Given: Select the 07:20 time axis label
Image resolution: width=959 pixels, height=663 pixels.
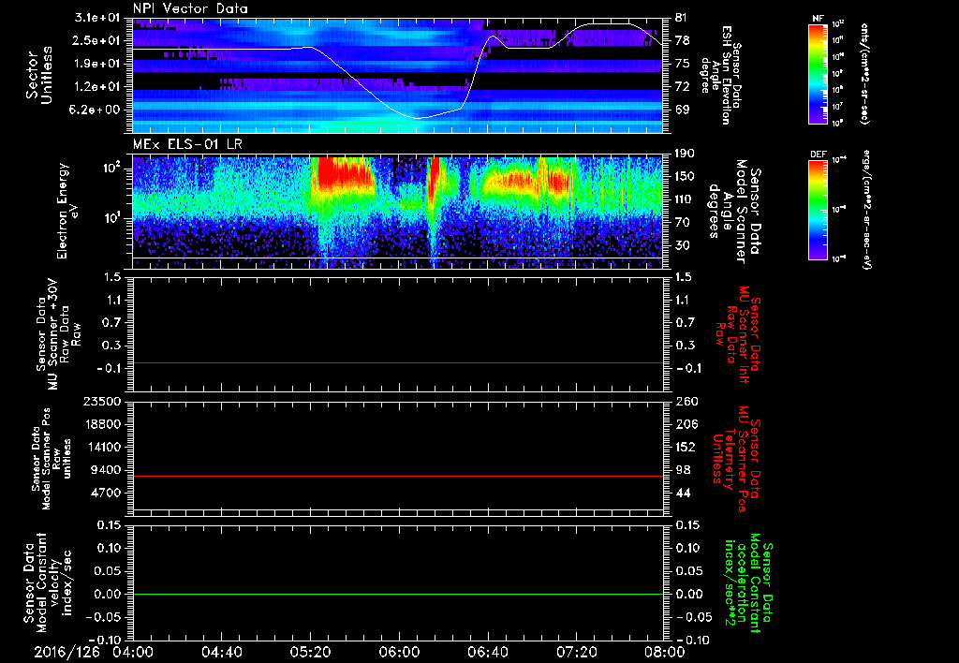Looking at the screenshot, I should tap(577, 652).
